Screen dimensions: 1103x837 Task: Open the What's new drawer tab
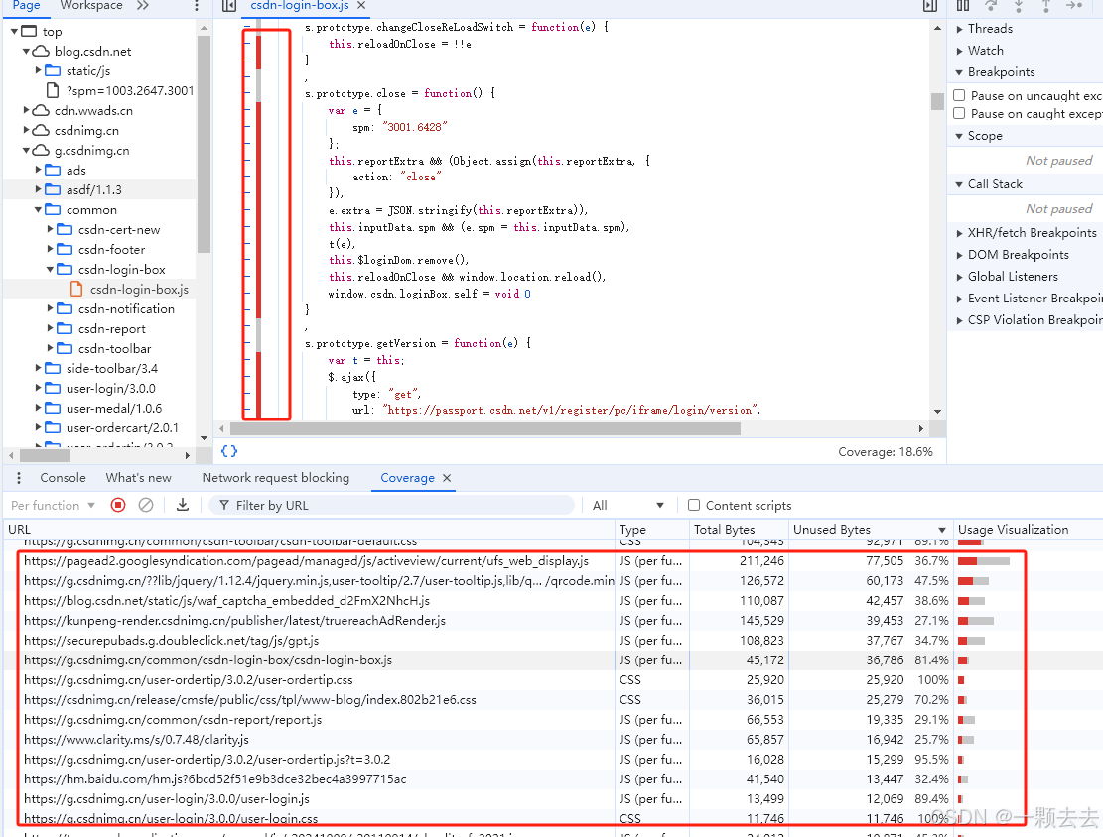(x=139, y=478)
